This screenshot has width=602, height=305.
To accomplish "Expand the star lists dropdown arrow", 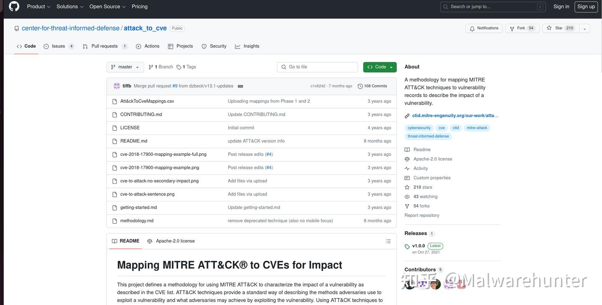I will 584,28.
